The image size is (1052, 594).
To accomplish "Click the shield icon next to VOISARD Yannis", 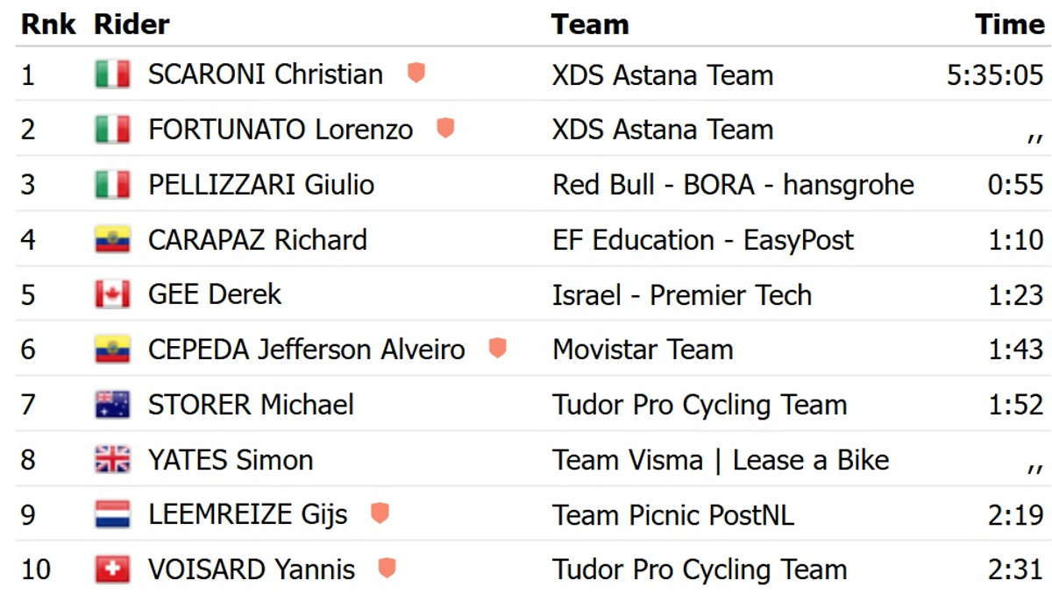I will point(387,569).
